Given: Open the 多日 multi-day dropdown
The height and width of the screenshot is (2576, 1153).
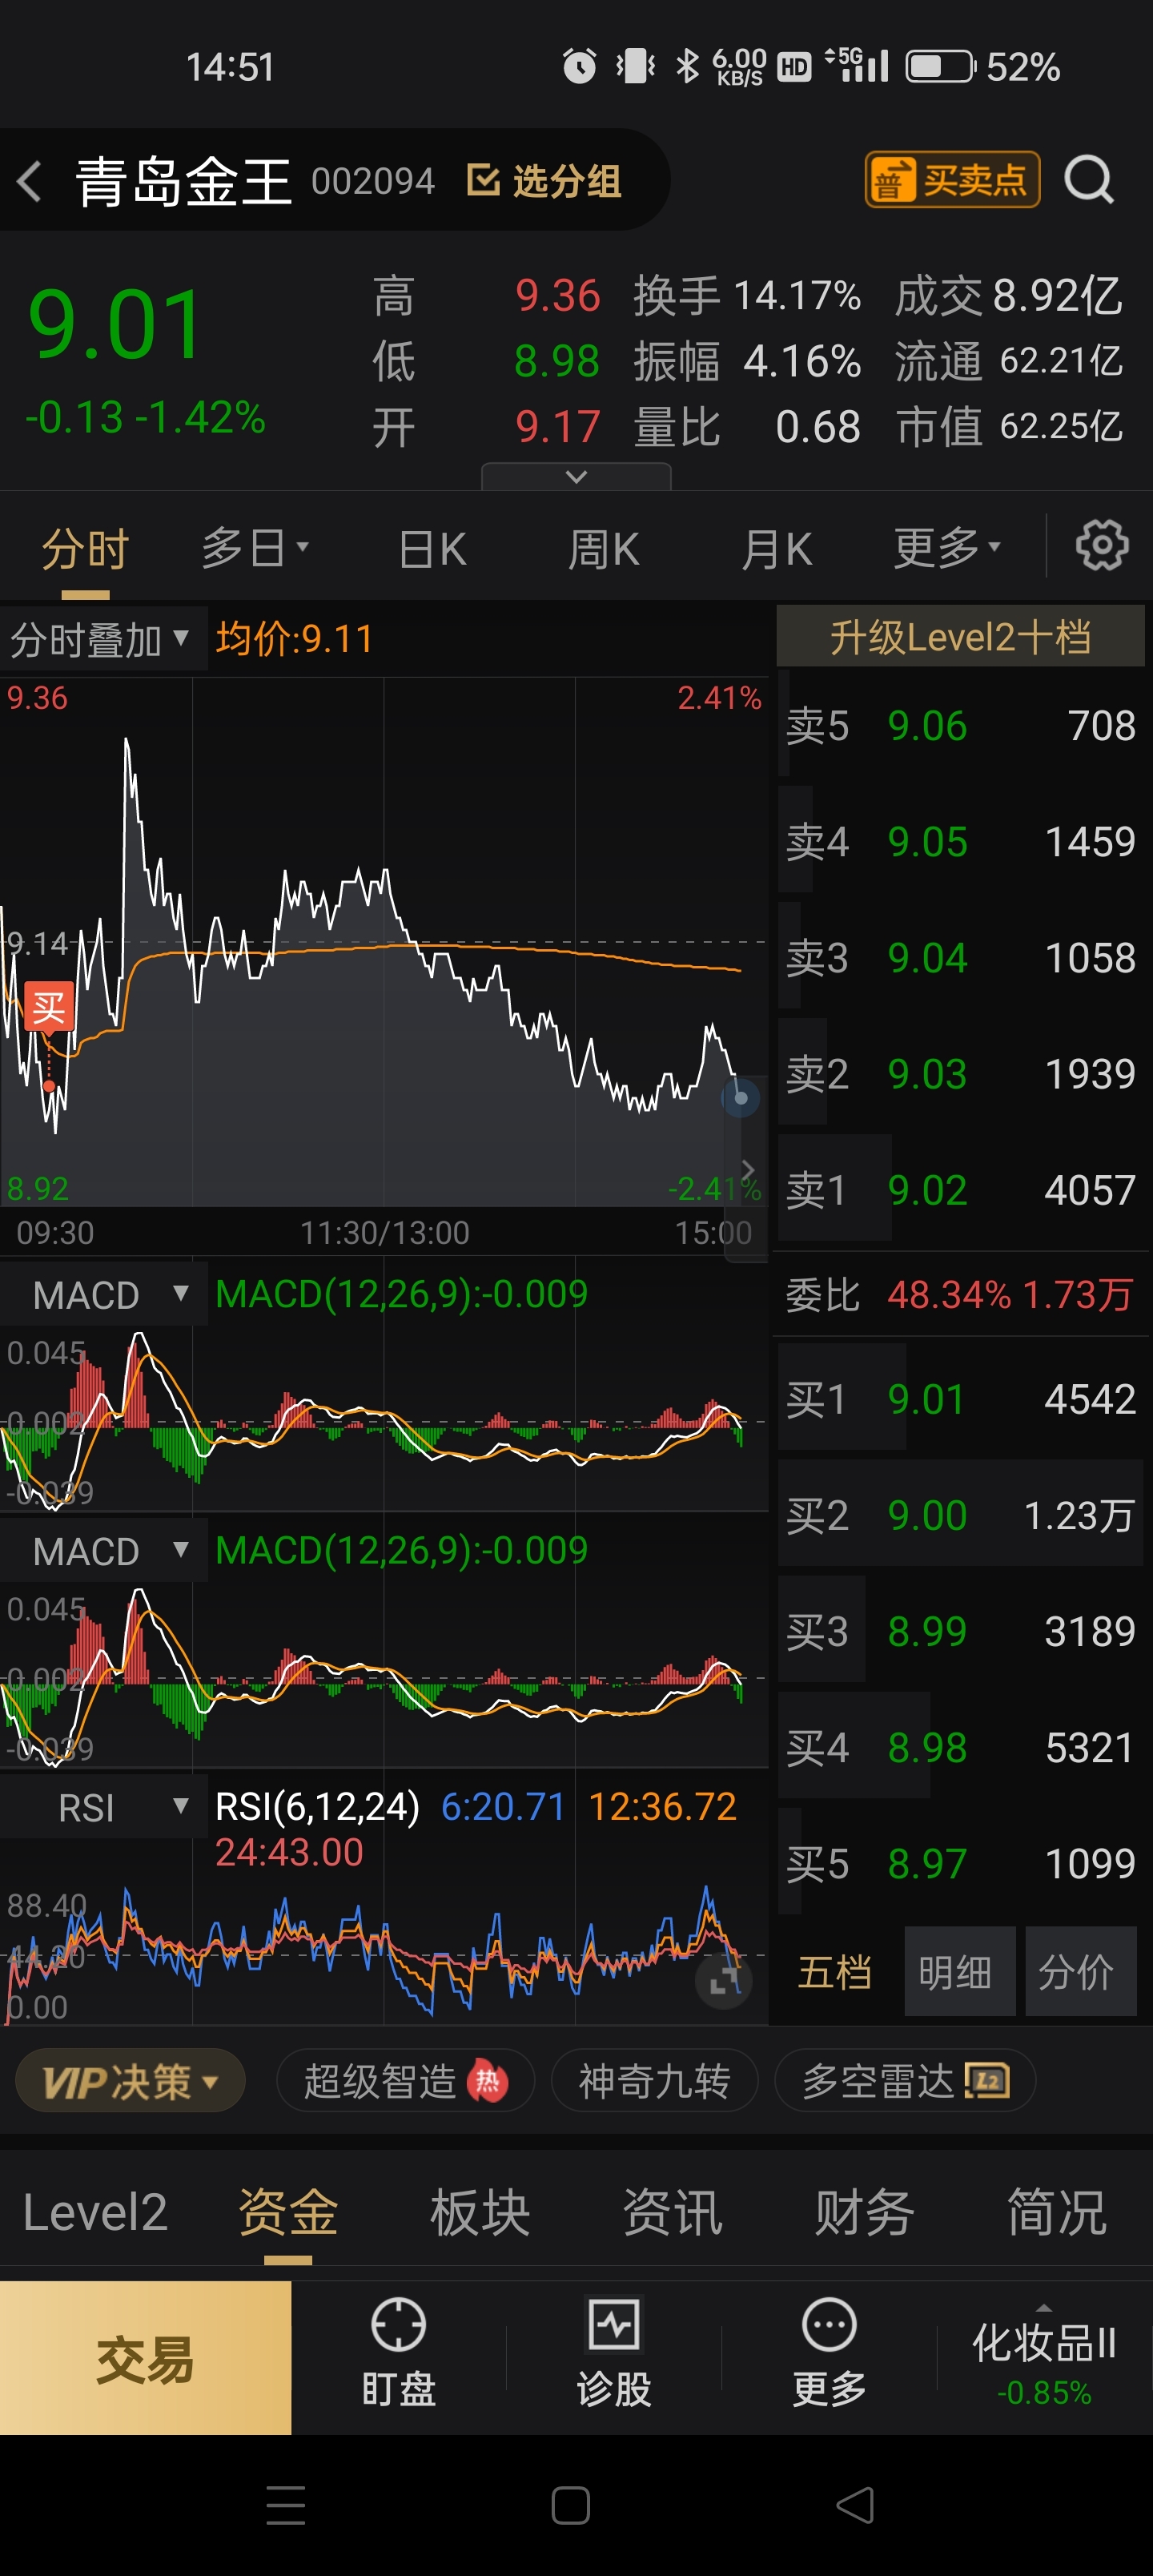Looking at the screenshot, I should click(255, 548).
